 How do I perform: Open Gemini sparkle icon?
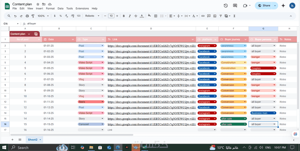click(x=283, y=6)
